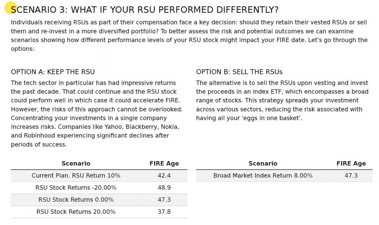Click the 42.4 FIRE Age value

click(x=164, y=175)
